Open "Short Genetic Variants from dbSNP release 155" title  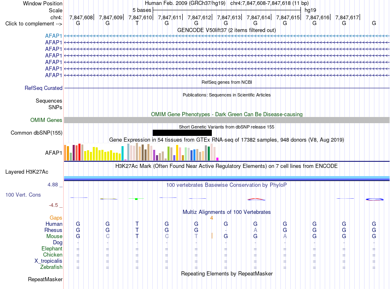point(227,127)
